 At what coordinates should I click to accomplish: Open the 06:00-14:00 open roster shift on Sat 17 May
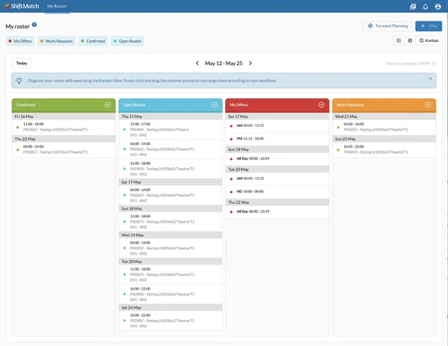pos(170,195)
